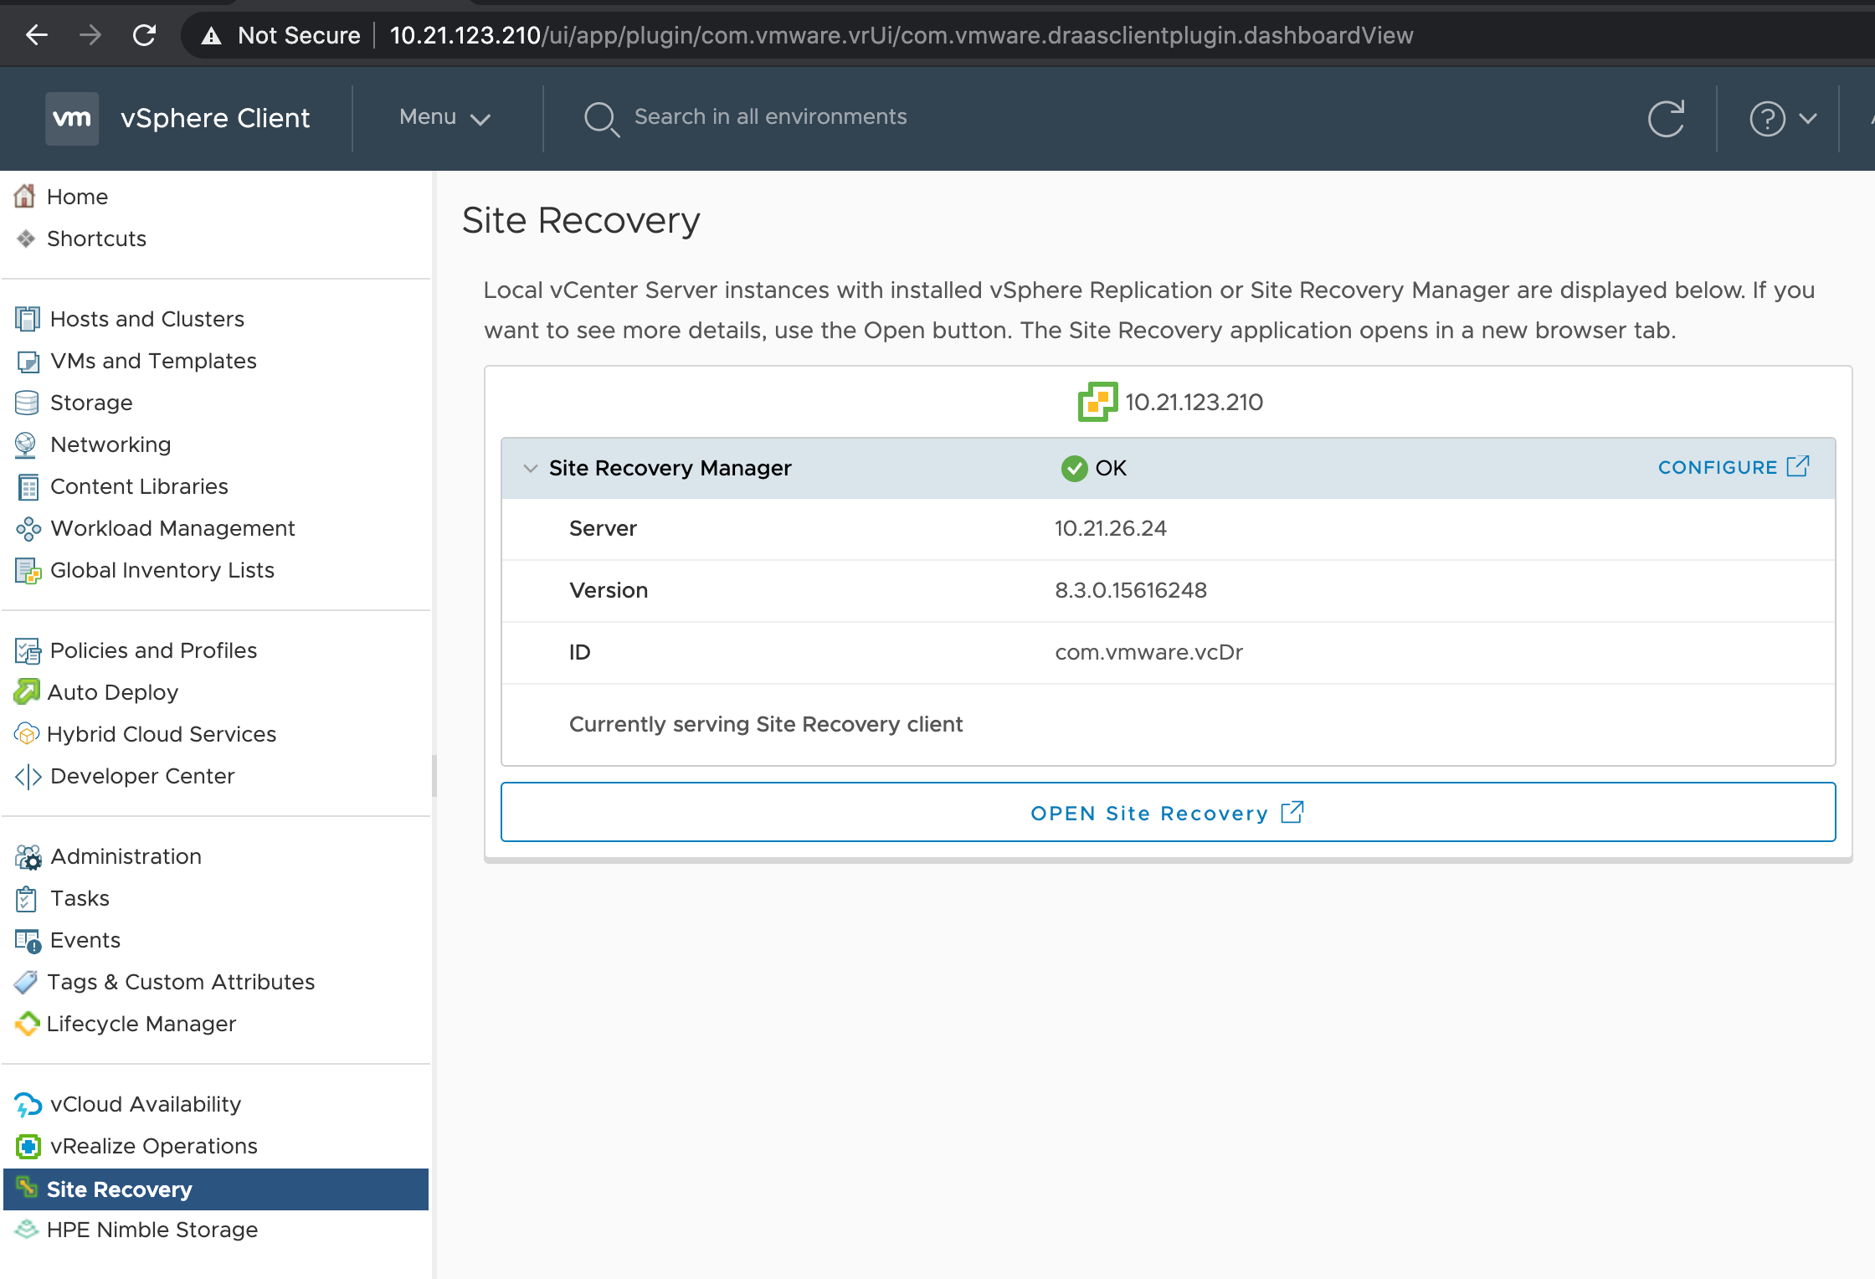The width and height of the screenshot is (1875, 1279).
Task: Click the Shortcuts diamond icon
Action: point(26,239)
